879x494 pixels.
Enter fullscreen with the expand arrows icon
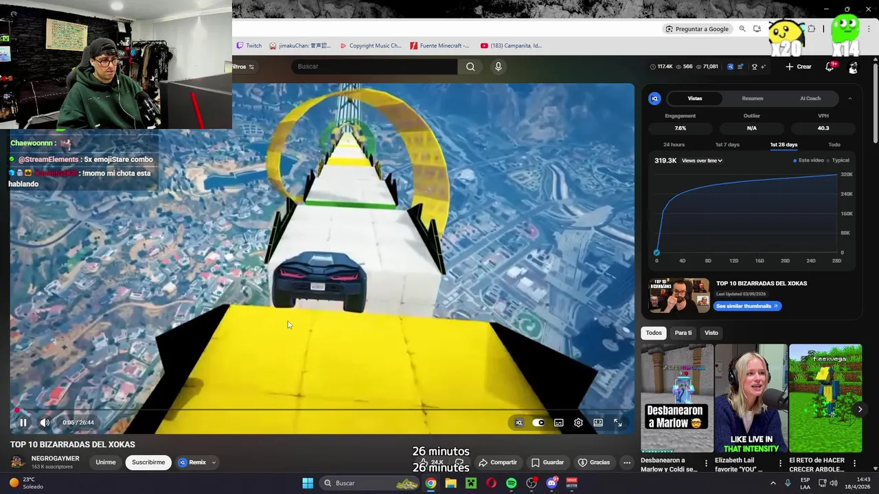[617, 423]
